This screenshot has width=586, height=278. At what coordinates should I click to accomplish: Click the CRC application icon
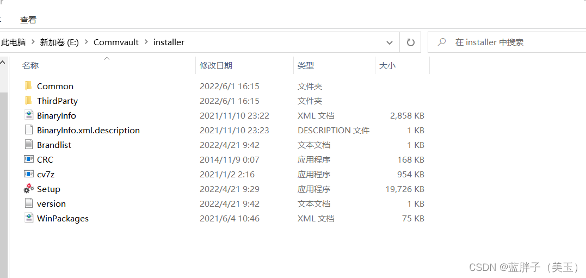coord(29,159)
